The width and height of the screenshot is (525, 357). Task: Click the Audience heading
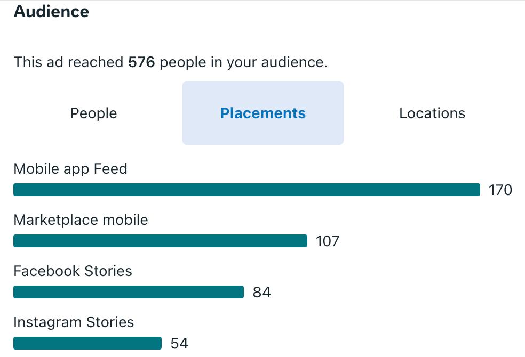pyautogui.click(x=51, y=11)
